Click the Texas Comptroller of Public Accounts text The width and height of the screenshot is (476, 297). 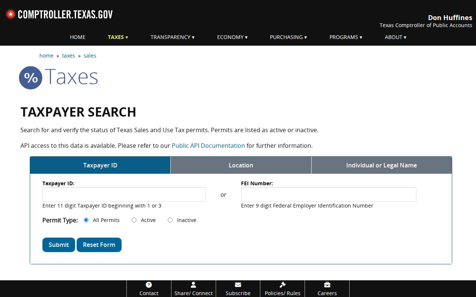pyautogui.click(x=426, y=25)
